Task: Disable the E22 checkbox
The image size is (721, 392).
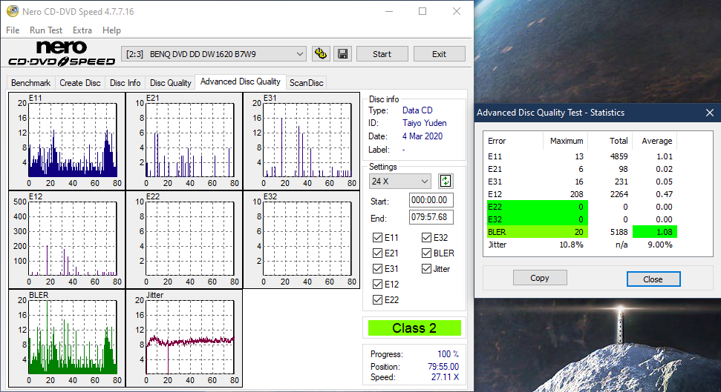Action: click(377, 299)
